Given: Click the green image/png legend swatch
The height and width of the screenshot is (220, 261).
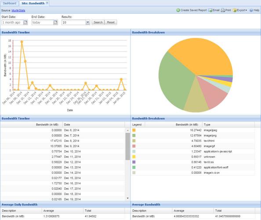Looking at the screenshot, I should pyautogui.click(x=134, y=136).
